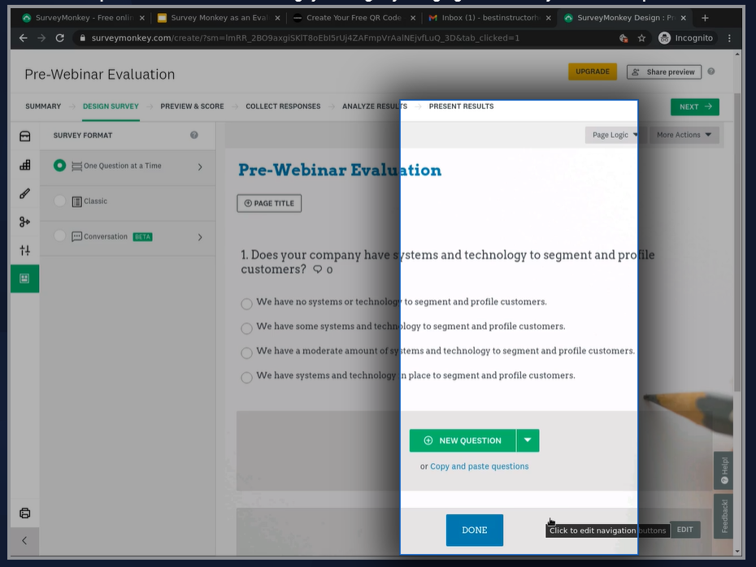Choose 'We have a moderate amount' answer
This screenshot has width=756, height=567.
click(246, 353)
